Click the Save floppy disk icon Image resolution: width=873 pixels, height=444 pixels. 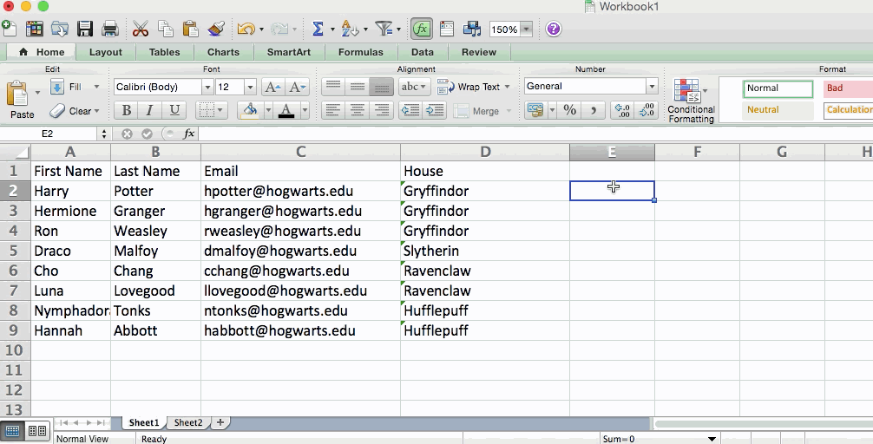tap(85, 29)
